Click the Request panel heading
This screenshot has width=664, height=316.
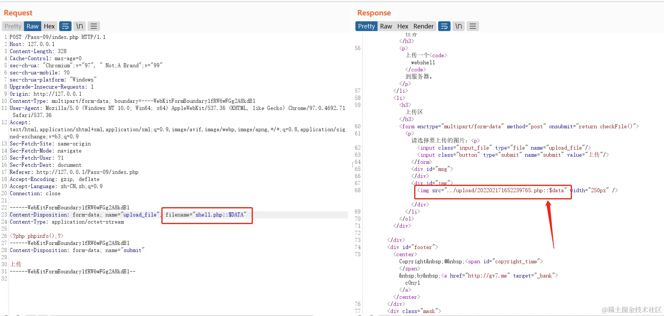point(18,13)
